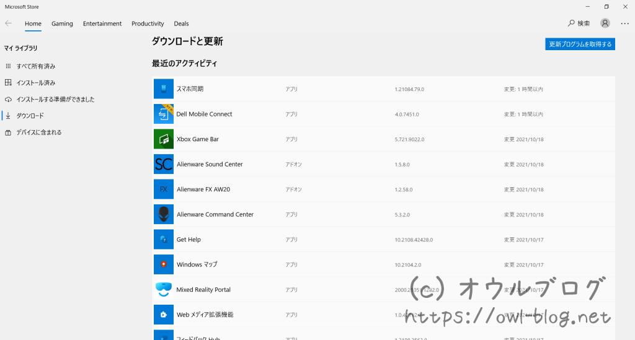This screenshot has height=340, width=635.
Task: Click the 検索 search label
Action: 584,24
